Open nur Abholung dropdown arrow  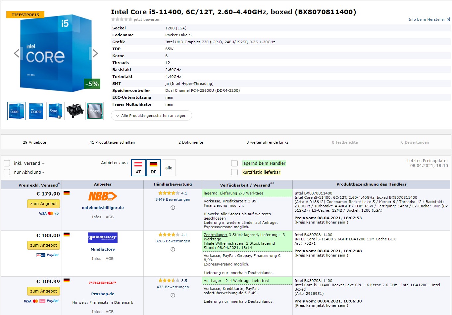point(43,172)
